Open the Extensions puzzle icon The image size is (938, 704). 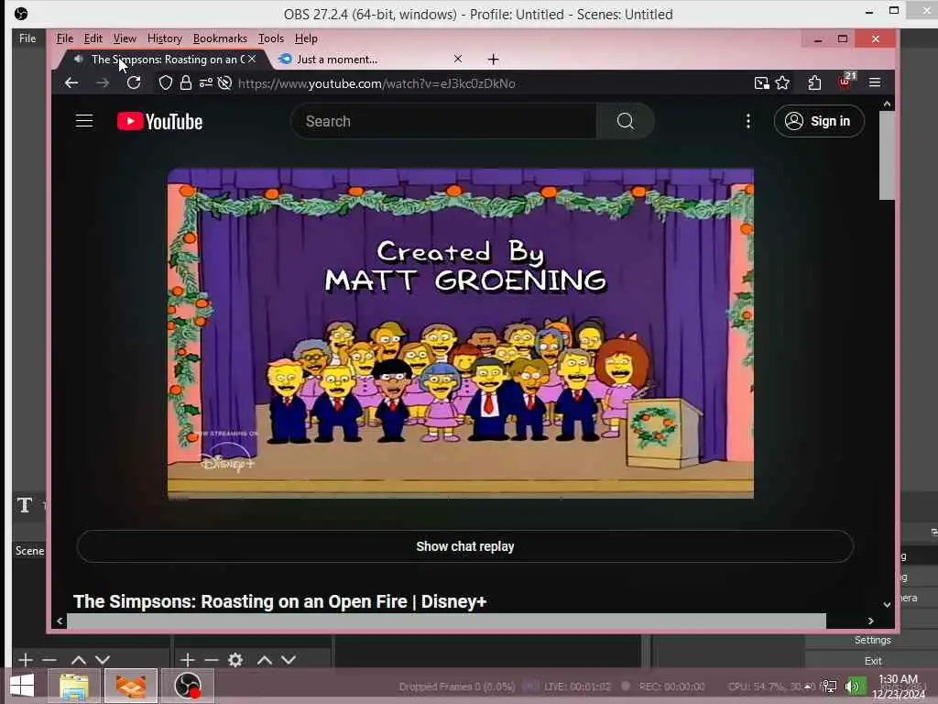coord(814,83)
